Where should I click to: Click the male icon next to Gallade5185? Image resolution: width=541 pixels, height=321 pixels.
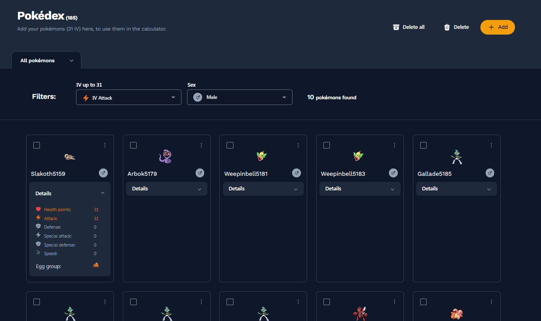coord(490,173)
